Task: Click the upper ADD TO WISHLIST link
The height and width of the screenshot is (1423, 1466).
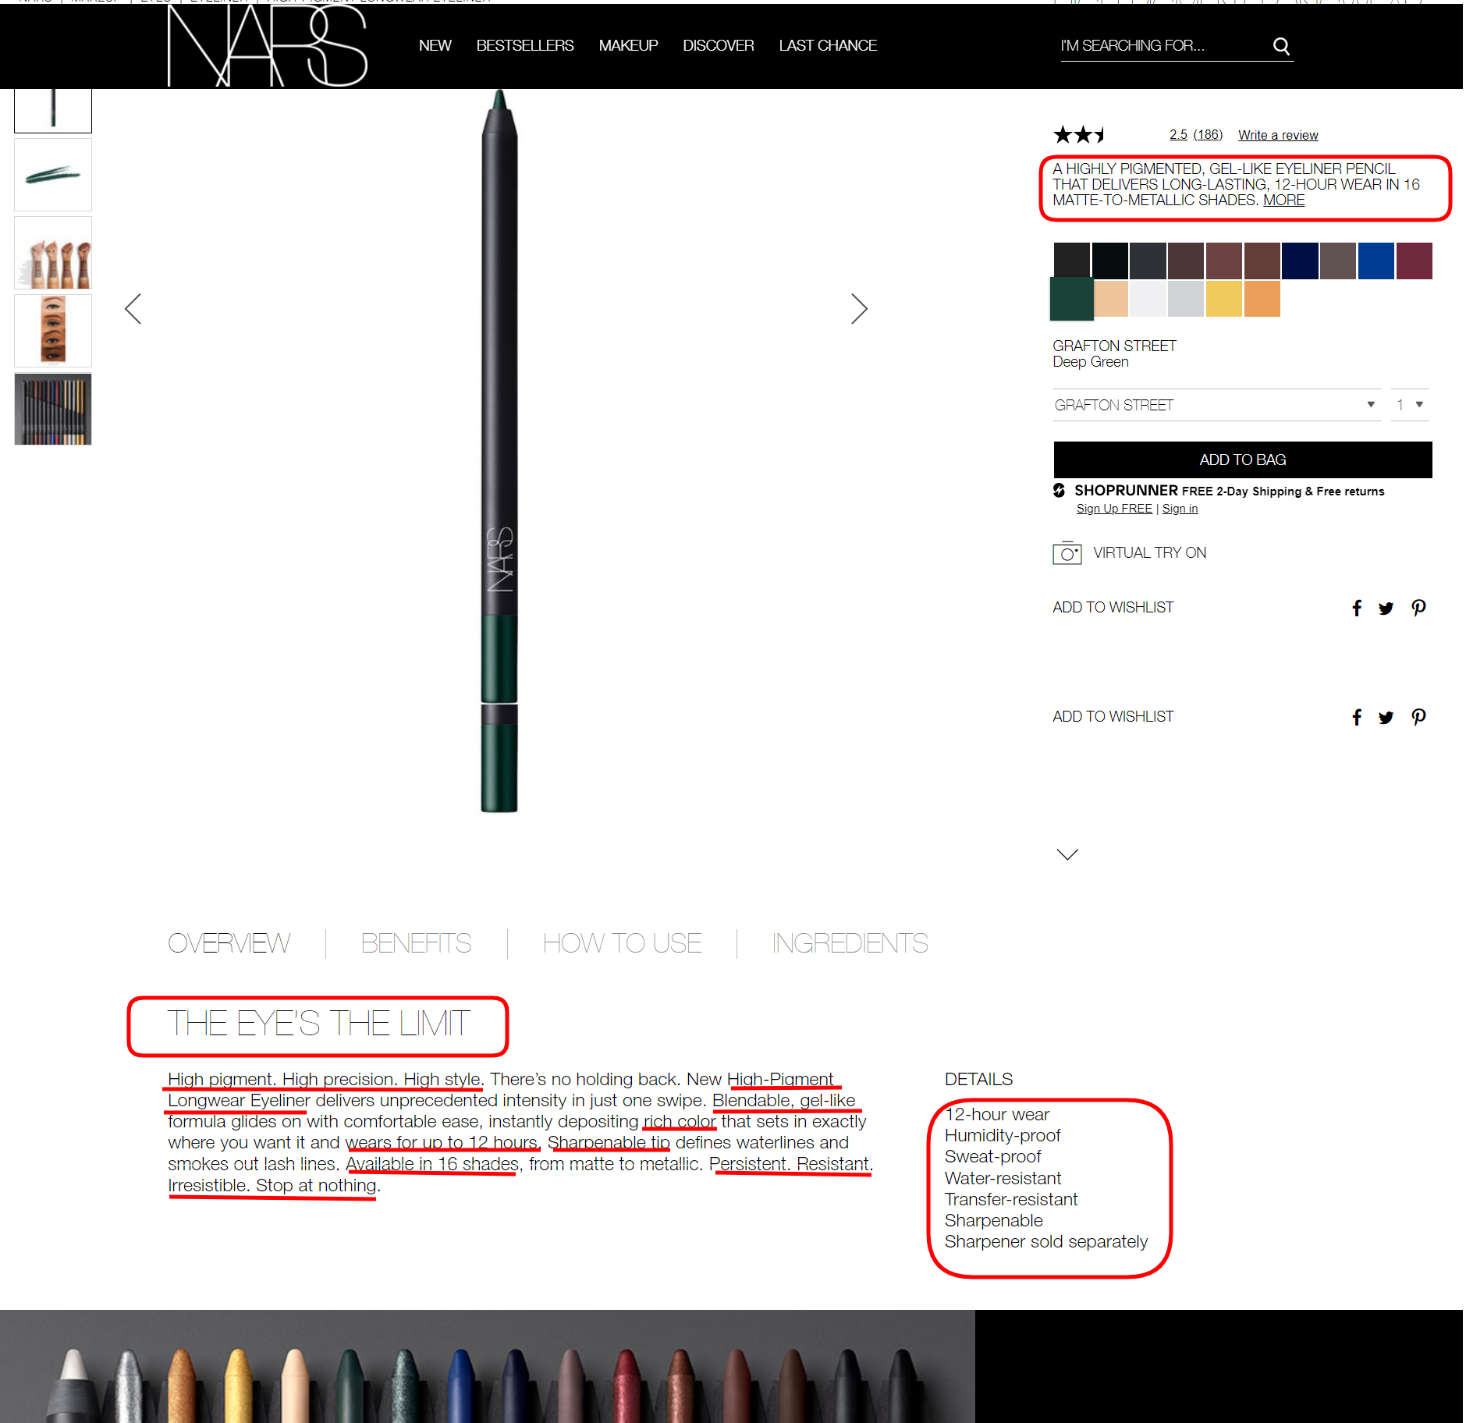Action: [x=1113, y=608]
